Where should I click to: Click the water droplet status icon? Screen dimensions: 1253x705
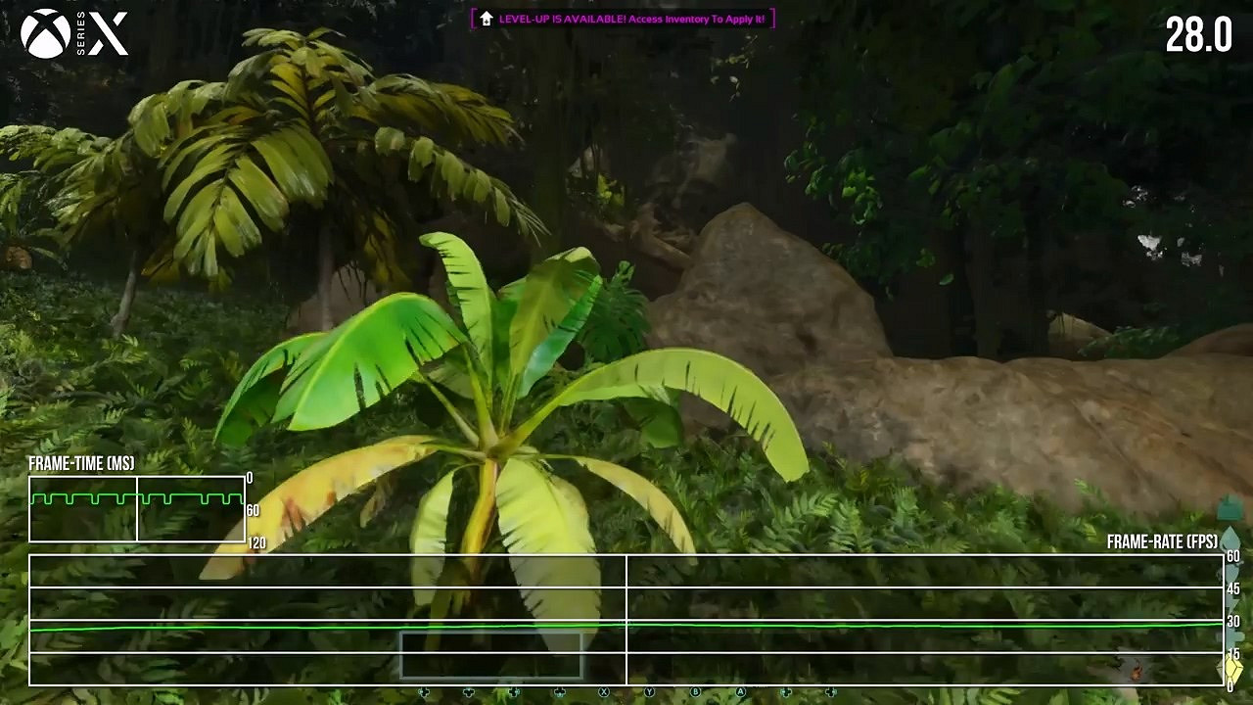(x=1230, y=540)
